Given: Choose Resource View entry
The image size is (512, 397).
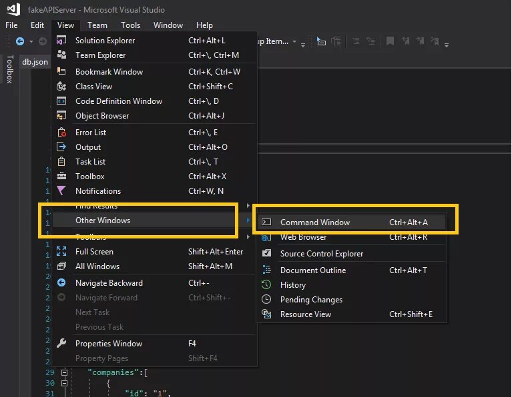Looking at the screenshot, I should pyautogui.click(x=351, y=314).
